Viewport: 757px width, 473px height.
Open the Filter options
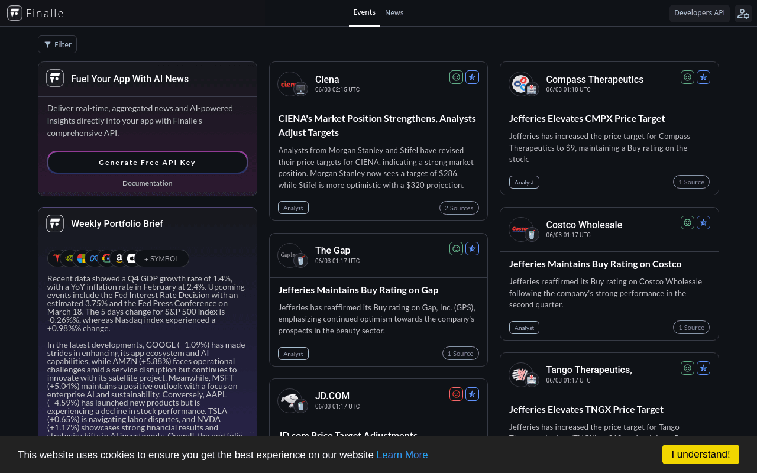[57, 44]
